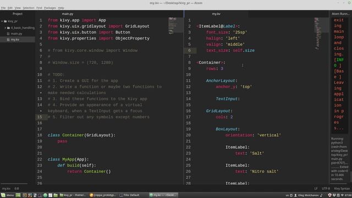This screenshot has height=198, width=352.
Task: Open the View menu
Action: (18, 8)
